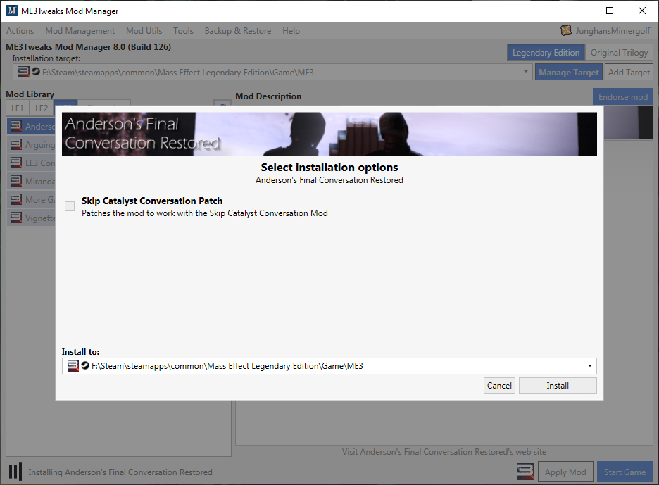The image size is (659, 485).
Task: Click the ME3 game icon beside Apply Mod
Action: click(x=526, y=472)
